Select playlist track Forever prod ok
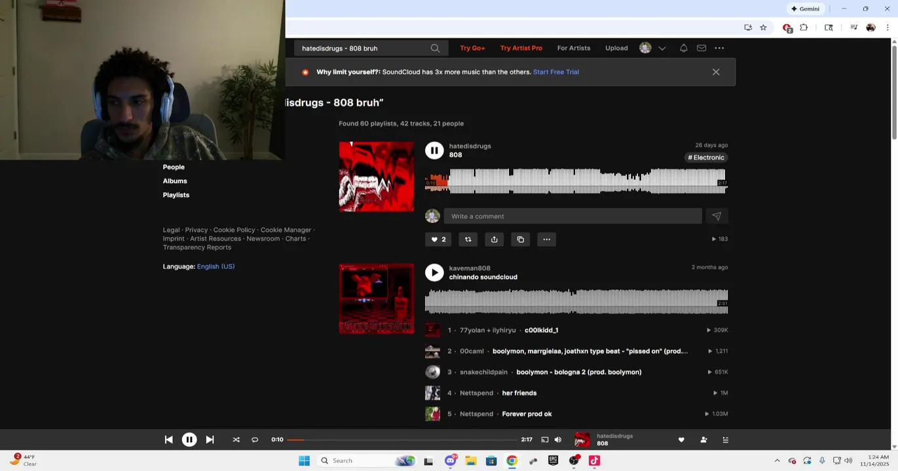898x471 pixels. 527,414
